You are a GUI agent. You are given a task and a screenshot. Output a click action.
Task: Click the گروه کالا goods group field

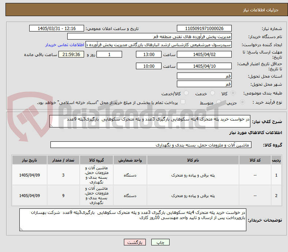coord(151,145)
